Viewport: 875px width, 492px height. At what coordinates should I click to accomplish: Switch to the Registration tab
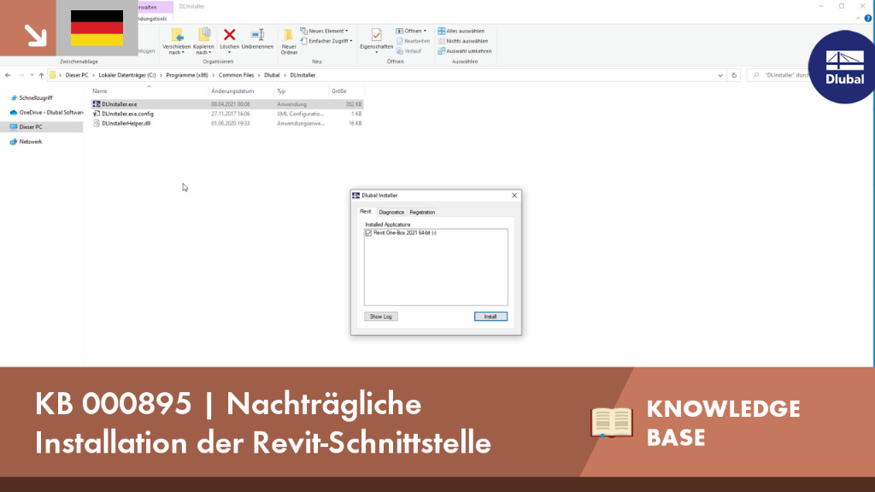(x=422, y=213)
